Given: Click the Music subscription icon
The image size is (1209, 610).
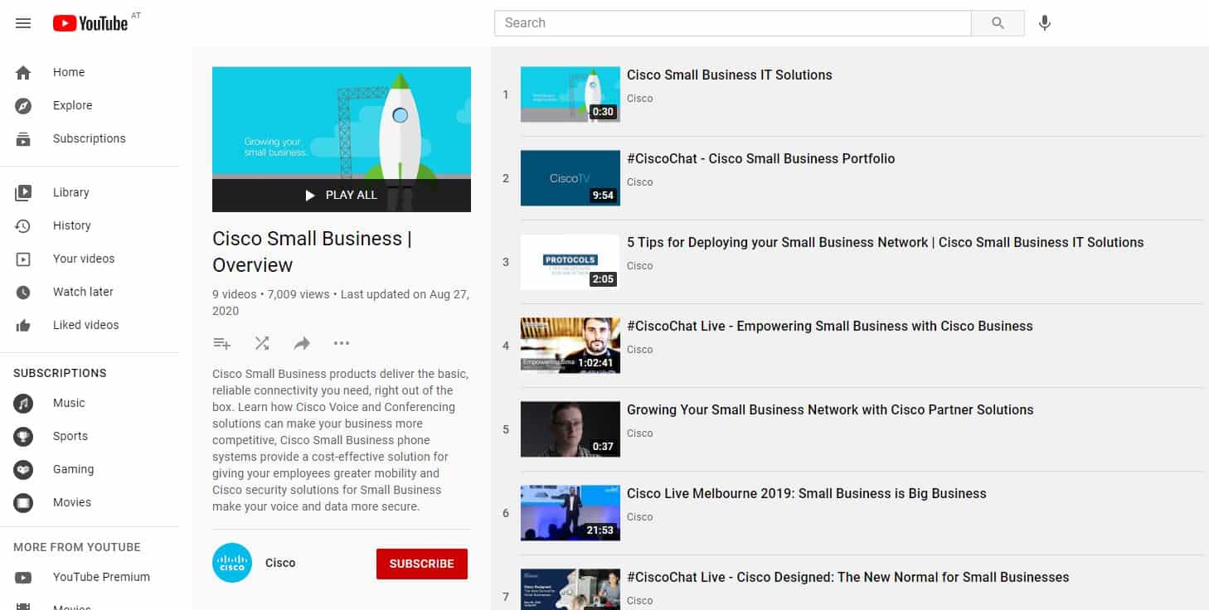Looking at the screenshot, I should (x=23, y=404).
